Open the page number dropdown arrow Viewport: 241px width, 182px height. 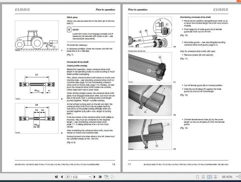tap(90, 177)
